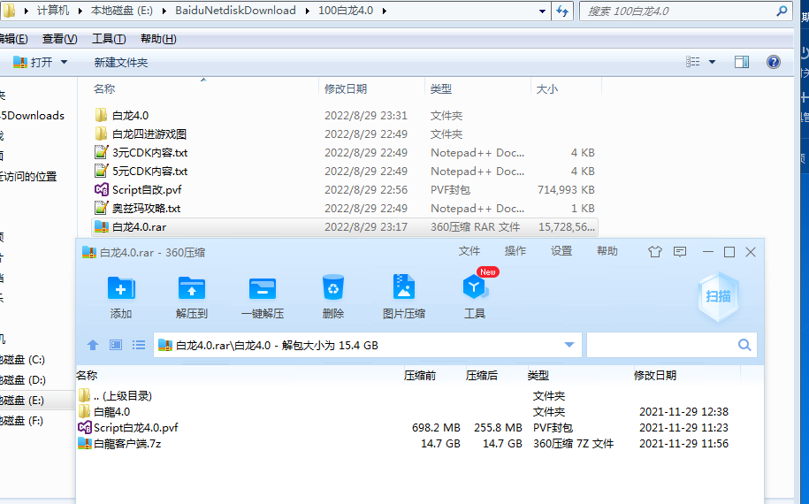This screenshot has height=504, width=809.
Task: Switch 360压缩 to icon view mode
Action: point(116,345)
